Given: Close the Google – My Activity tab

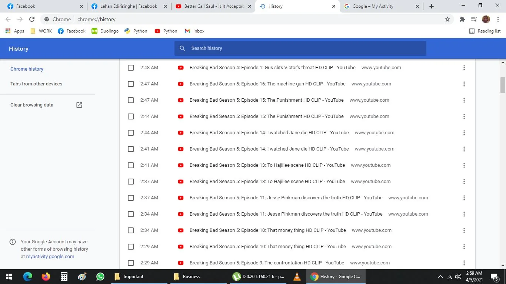Looking at the screenshot, I should coord(418,6).
